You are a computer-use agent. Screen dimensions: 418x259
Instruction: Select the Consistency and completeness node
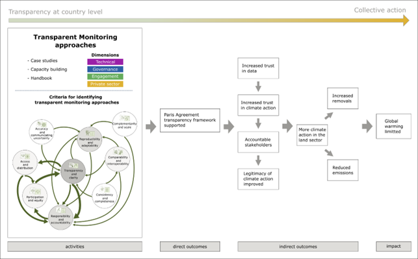[105, 196]
